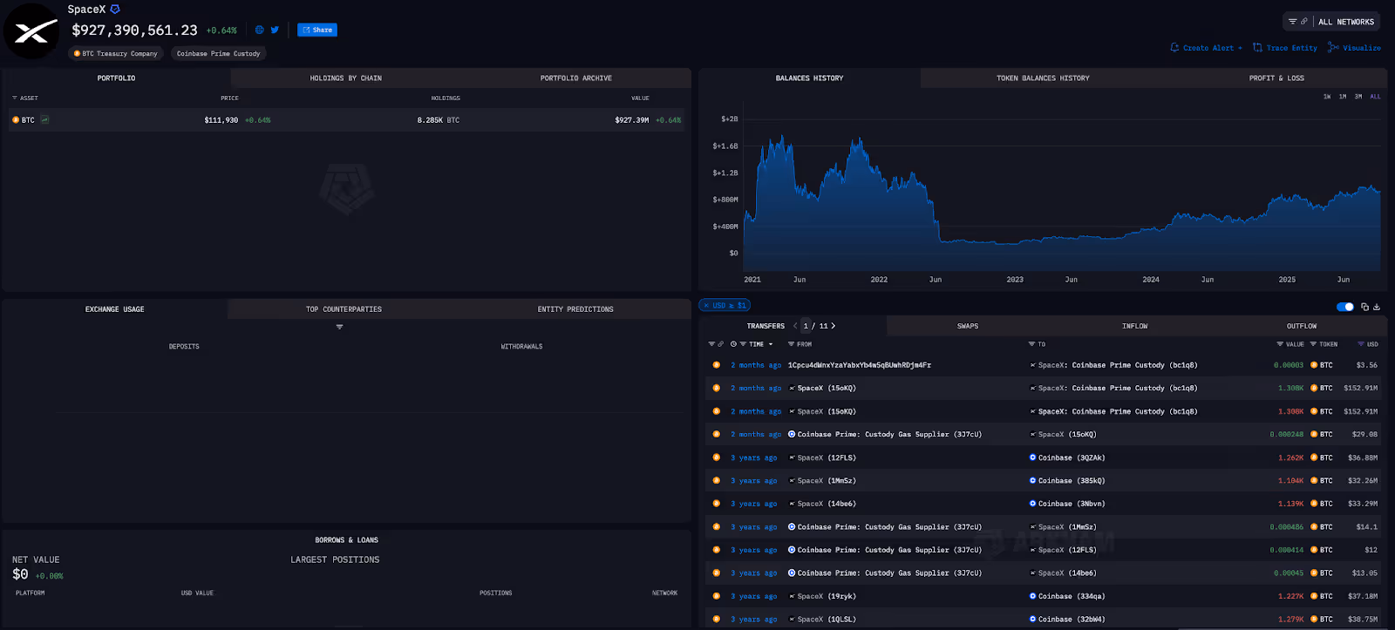Copy transfers table with the copy icon
1395x630 pixels.
(1364, 307)
